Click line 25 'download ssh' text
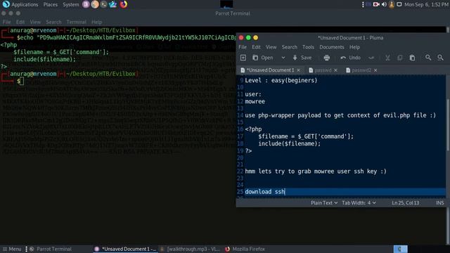The height and width of the screenshot is (253, 450). 264,192
